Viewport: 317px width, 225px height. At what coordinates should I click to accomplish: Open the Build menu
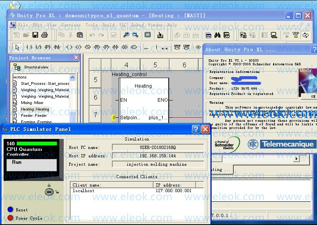108,25
